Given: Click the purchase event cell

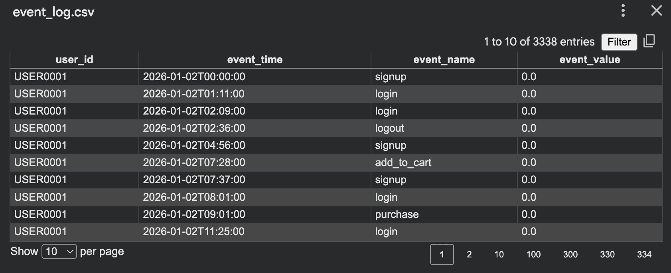Looking at the screenshot, I should pyautogui.click(x=444, y=214).
